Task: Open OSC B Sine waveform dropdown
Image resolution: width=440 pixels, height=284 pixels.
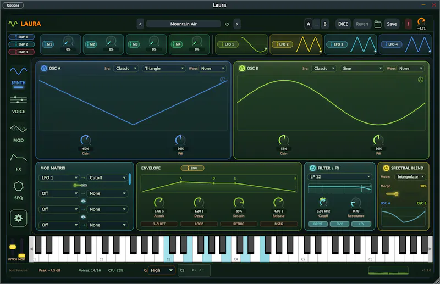Action: (362, 69)
